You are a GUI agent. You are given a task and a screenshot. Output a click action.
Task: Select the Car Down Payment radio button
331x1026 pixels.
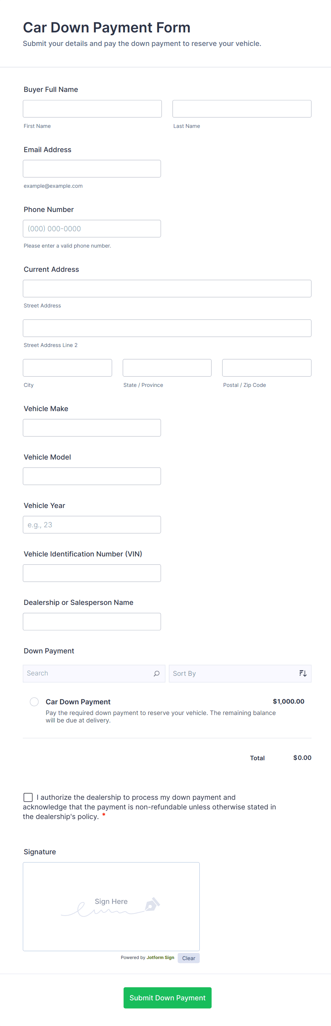click(x=34, y=702)
